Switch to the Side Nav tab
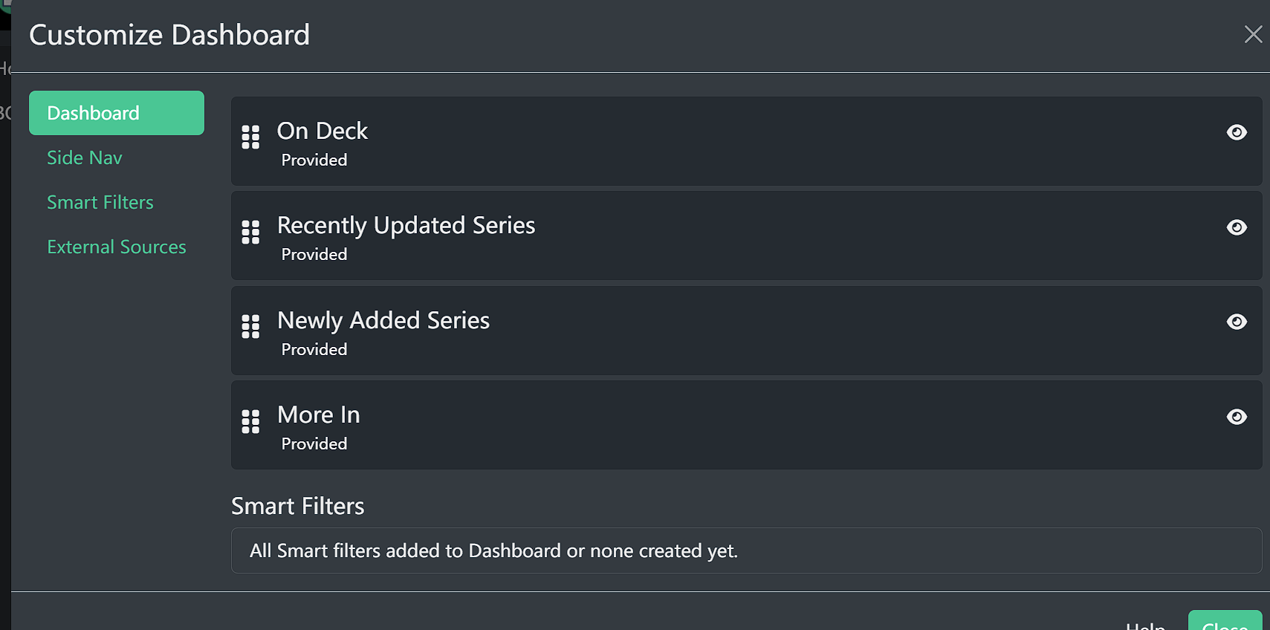 (x=85, y=157)
